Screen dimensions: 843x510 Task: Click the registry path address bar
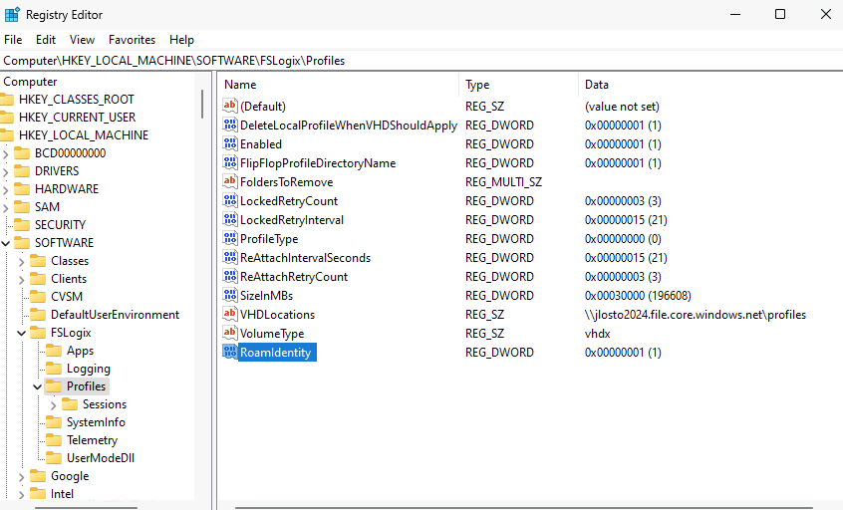tap(421, 61)
